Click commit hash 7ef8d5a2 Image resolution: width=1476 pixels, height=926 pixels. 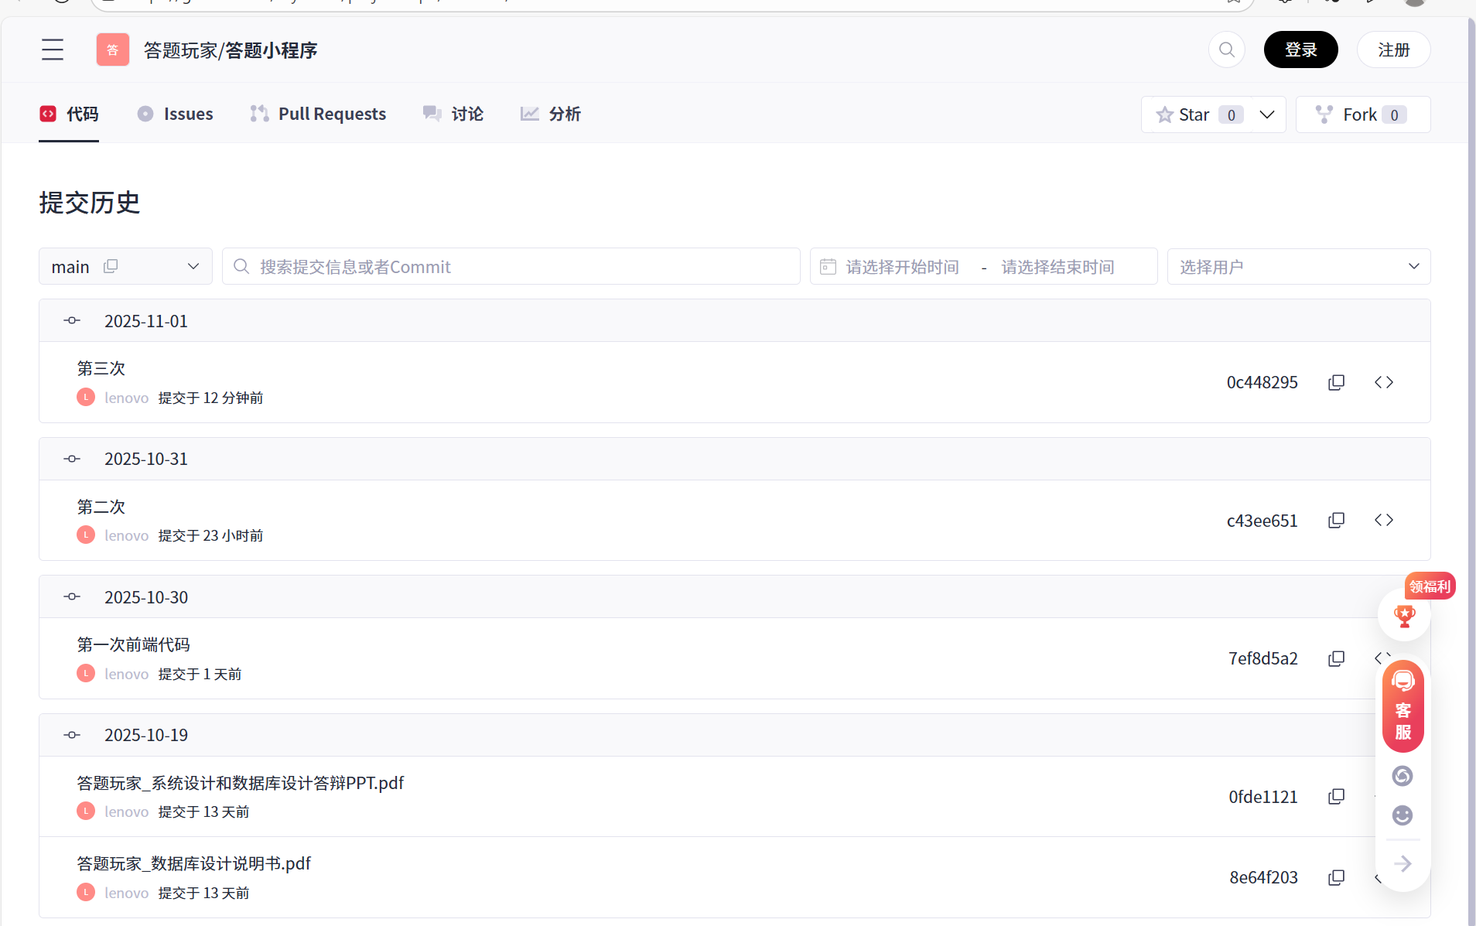pyautogui.click(x=1262, y=658)
